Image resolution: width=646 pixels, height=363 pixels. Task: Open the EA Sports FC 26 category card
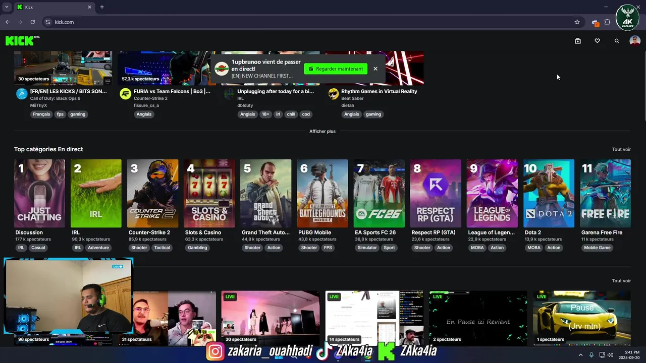pyautogui.click(x=379, y=194)
